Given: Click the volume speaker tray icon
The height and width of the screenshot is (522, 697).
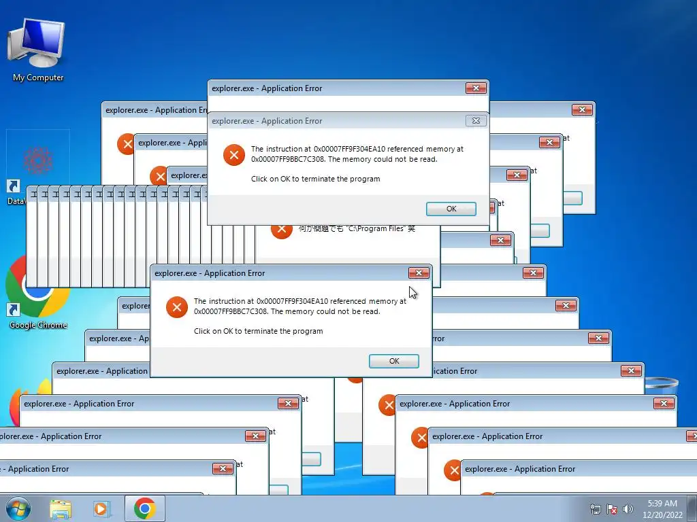Looking at the screenshot, I should [628, 509].
